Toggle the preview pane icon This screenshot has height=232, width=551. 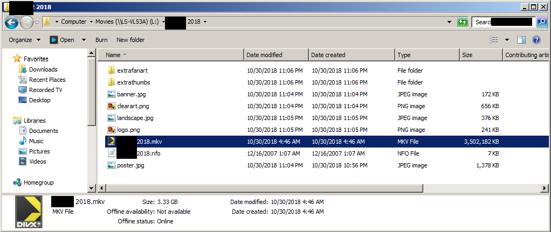[x=521, y=40]
